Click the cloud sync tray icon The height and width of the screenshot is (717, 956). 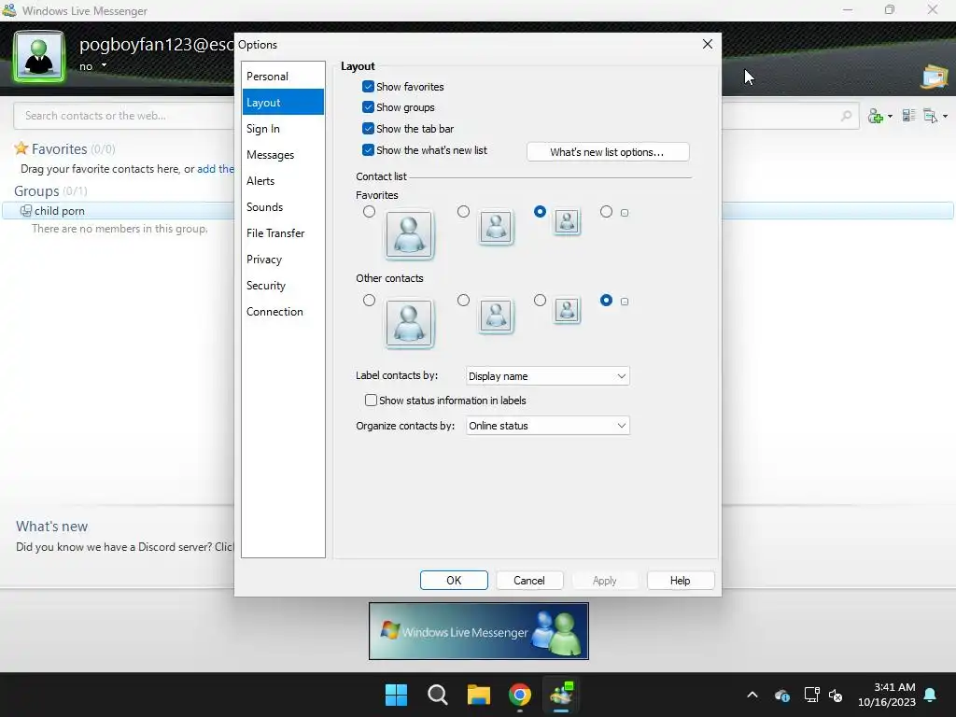pyautogui.click(x=782, y=695)
